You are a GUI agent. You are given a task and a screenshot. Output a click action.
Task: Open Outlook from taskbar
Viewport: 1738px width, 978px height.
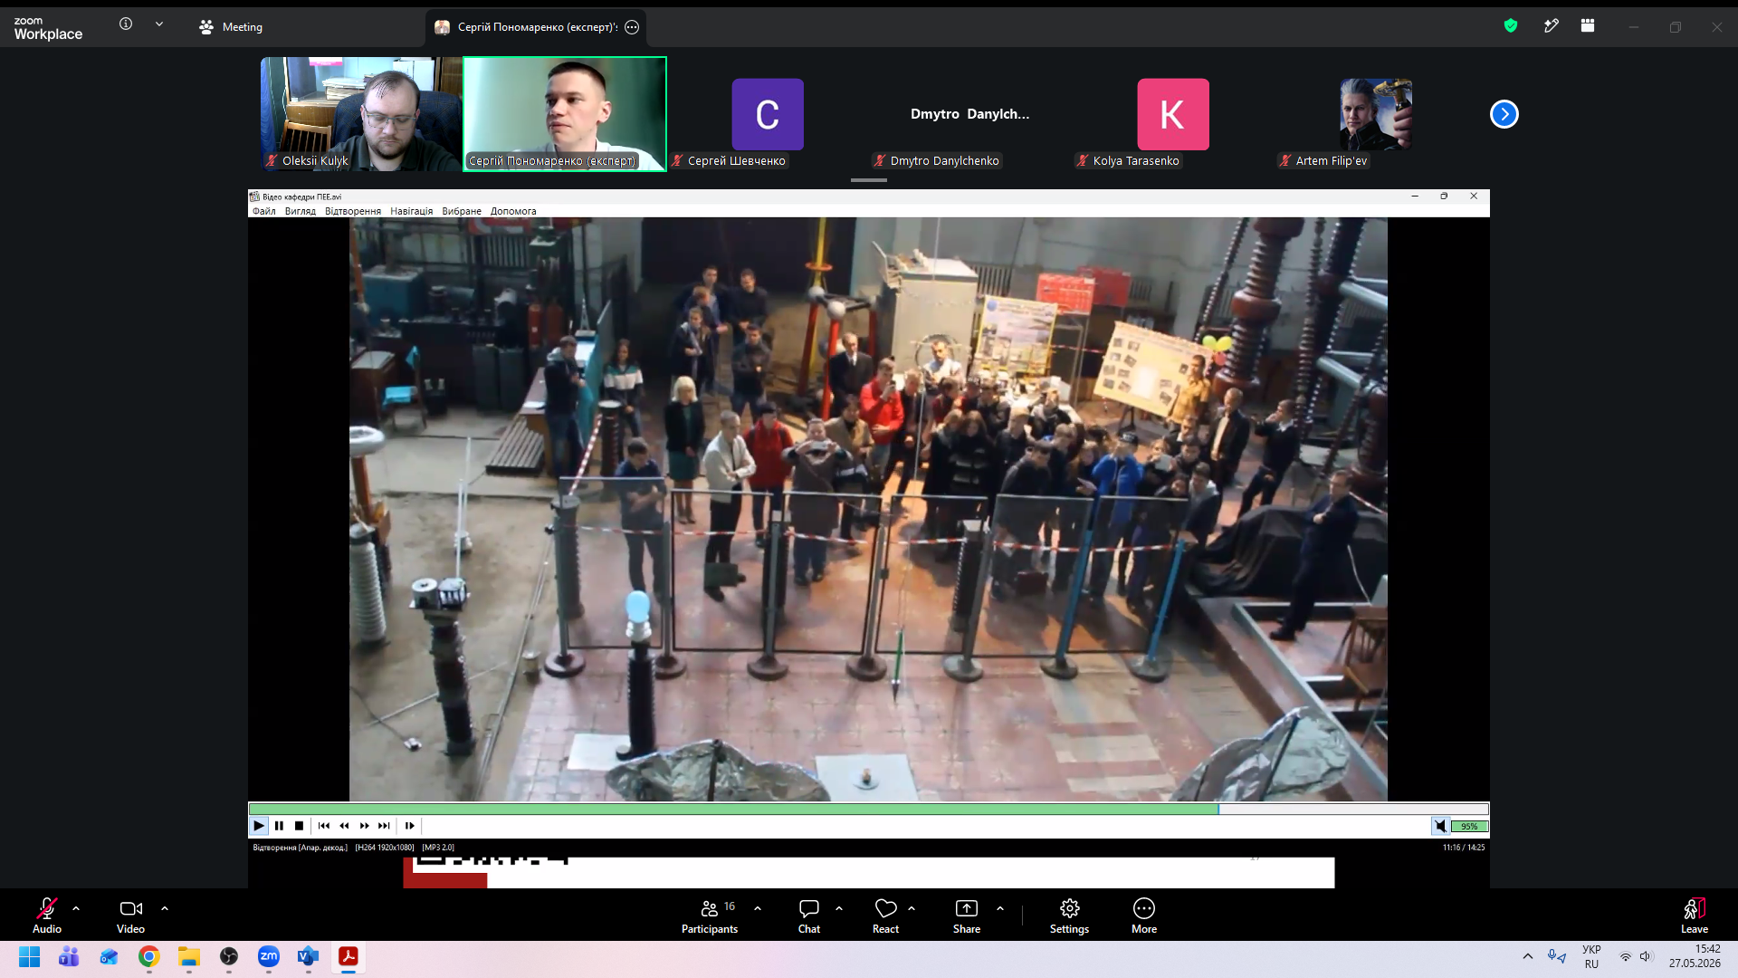(x=109, y=957)
